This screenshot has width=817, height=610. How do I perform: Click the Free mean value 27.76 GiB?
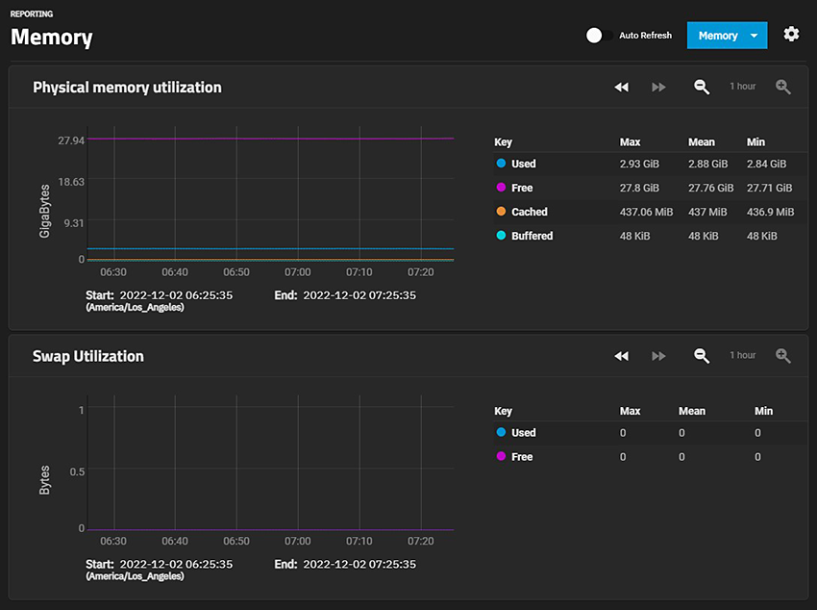click(710, 188)
